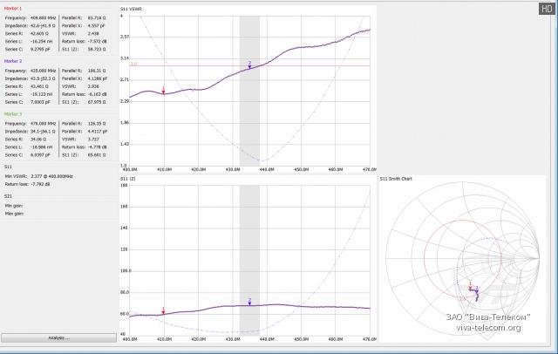Click the S11 |Z| chart title

[131, 178]
